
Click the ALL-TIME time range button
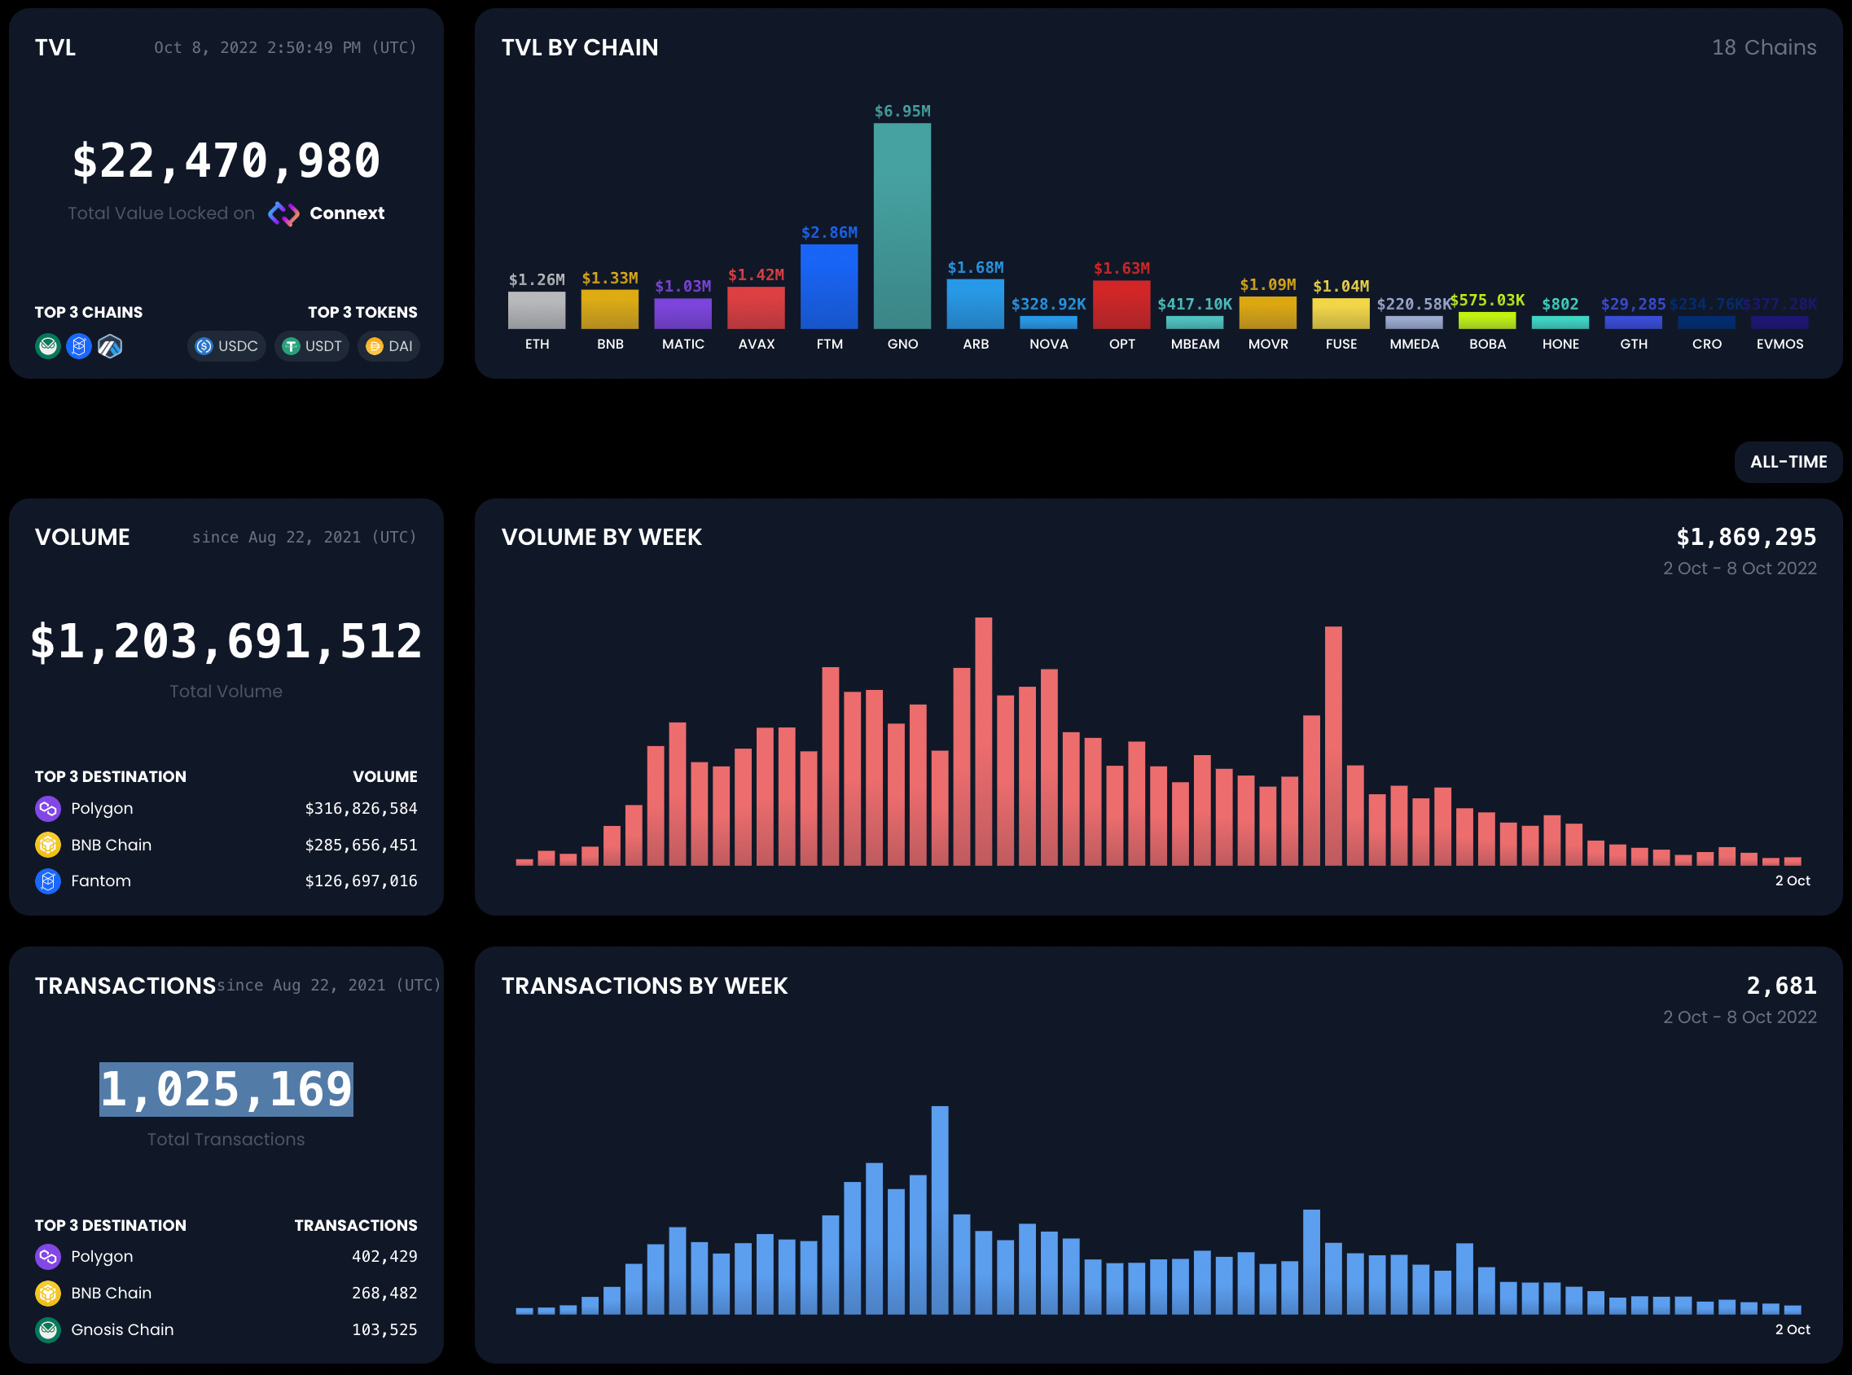1788,462
